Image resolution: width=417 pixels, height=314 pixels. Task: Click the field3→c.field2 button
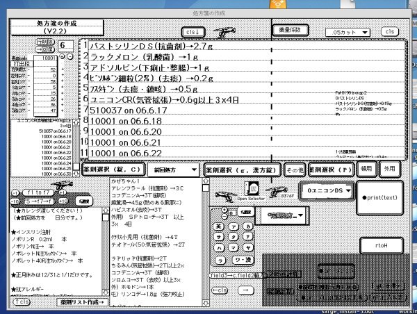tap(238, 276)
